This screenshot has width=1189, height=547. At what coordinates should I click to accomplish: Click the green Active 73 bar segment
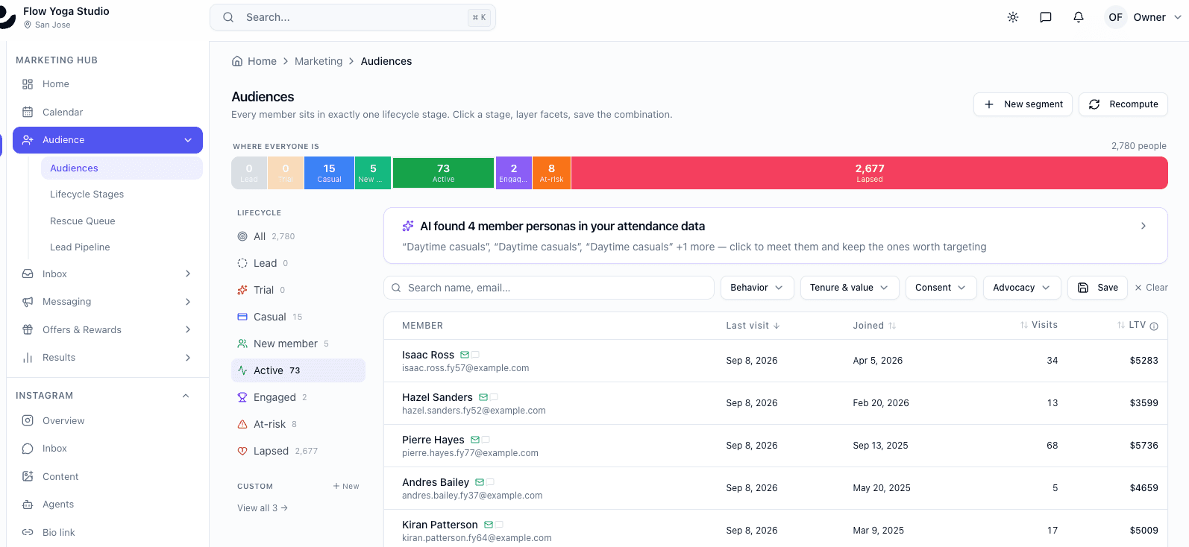click(x=443, y=173)
